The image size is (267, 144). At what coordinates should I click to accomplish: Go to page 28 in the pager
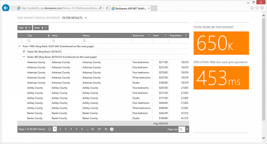point(92,129)
